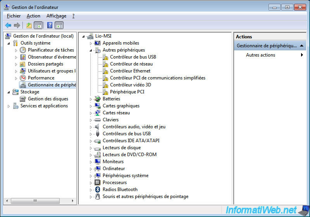Click the Claviers keyboard icon
Viewport: 310px width, 217px height.
(x=98, y=120)
